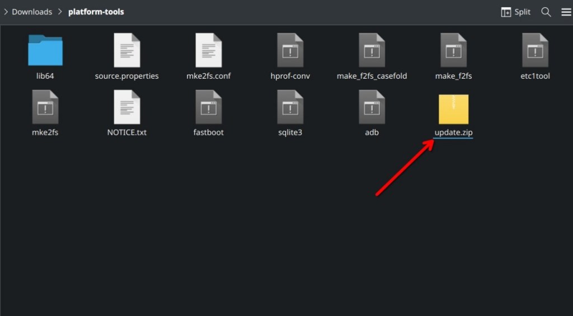Click platform-tools in the breadcrumb
Screen dimensions: 573x316
pyautogui.click(x=96, y=12)
